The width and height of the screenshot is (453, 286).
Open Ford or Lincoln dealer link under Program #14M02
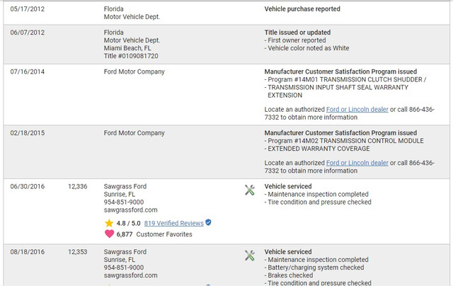pos(357,163)
